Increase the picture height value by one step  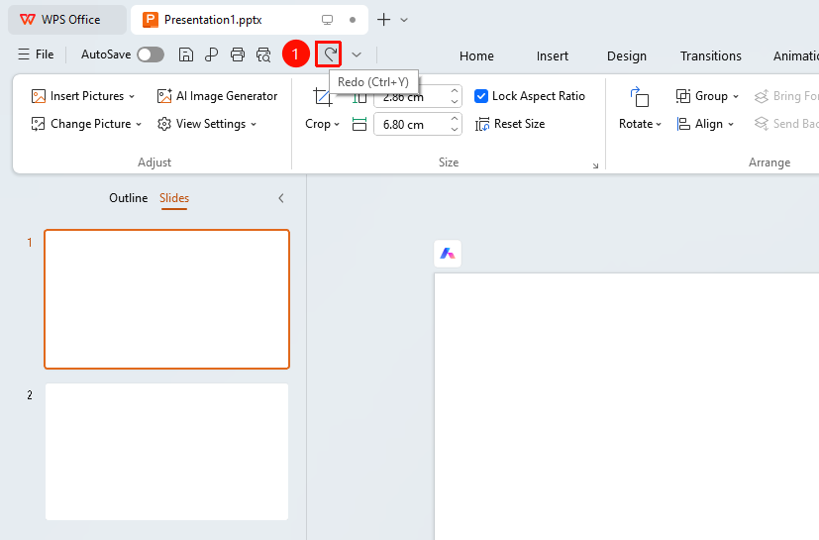(x=455, y=91)
